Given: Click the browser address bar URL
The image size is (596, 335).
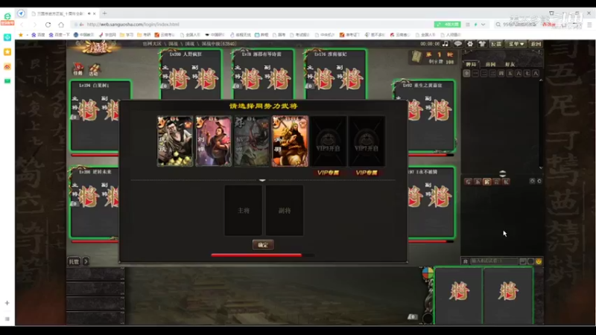Looking at the screenshot, I should (133, 25).
